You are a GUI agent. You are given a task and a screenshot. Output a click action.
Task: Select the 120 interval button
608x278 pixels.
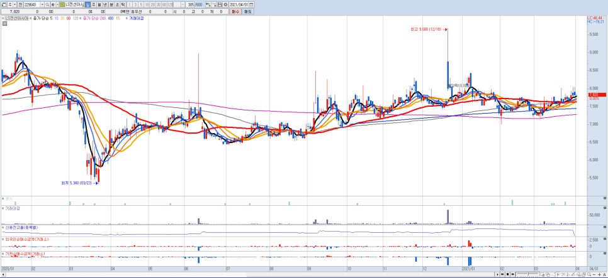tap(170, 4)
